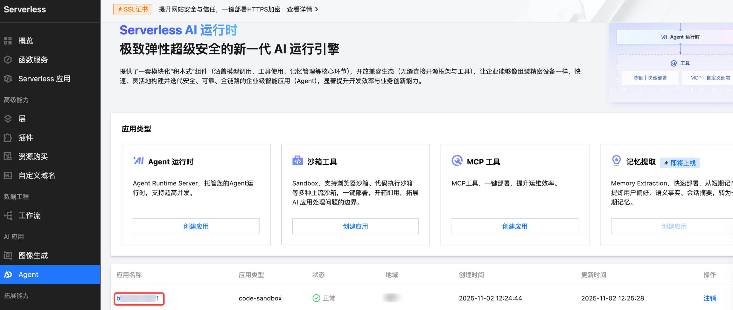Click 创建应用 under Agent 运行时

tap(196, 226)
